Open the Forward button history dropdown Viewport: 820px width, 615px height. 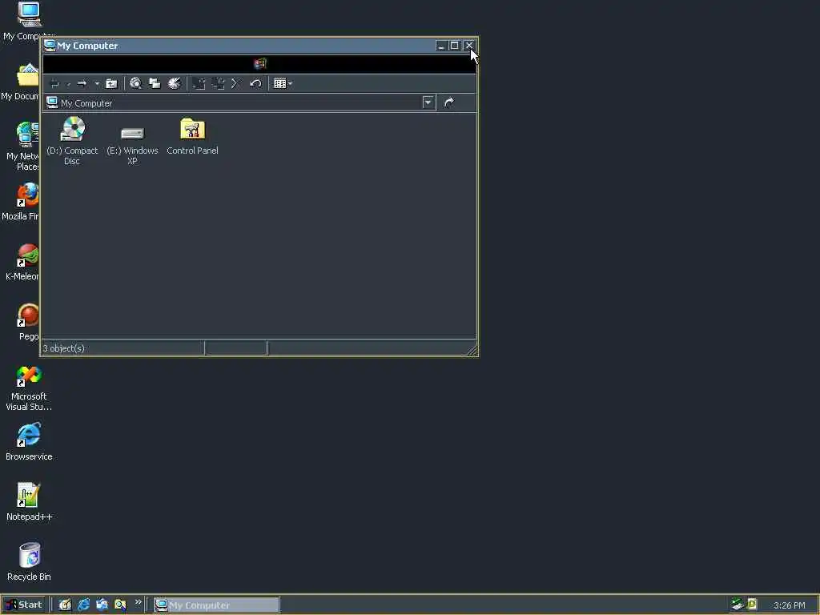click(x=97, y=83)
